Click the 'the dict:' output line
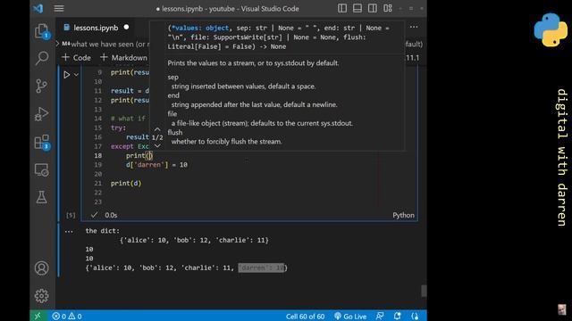This screenshot has width=572, height=321. pyautogui.click(x=103, y=231)
